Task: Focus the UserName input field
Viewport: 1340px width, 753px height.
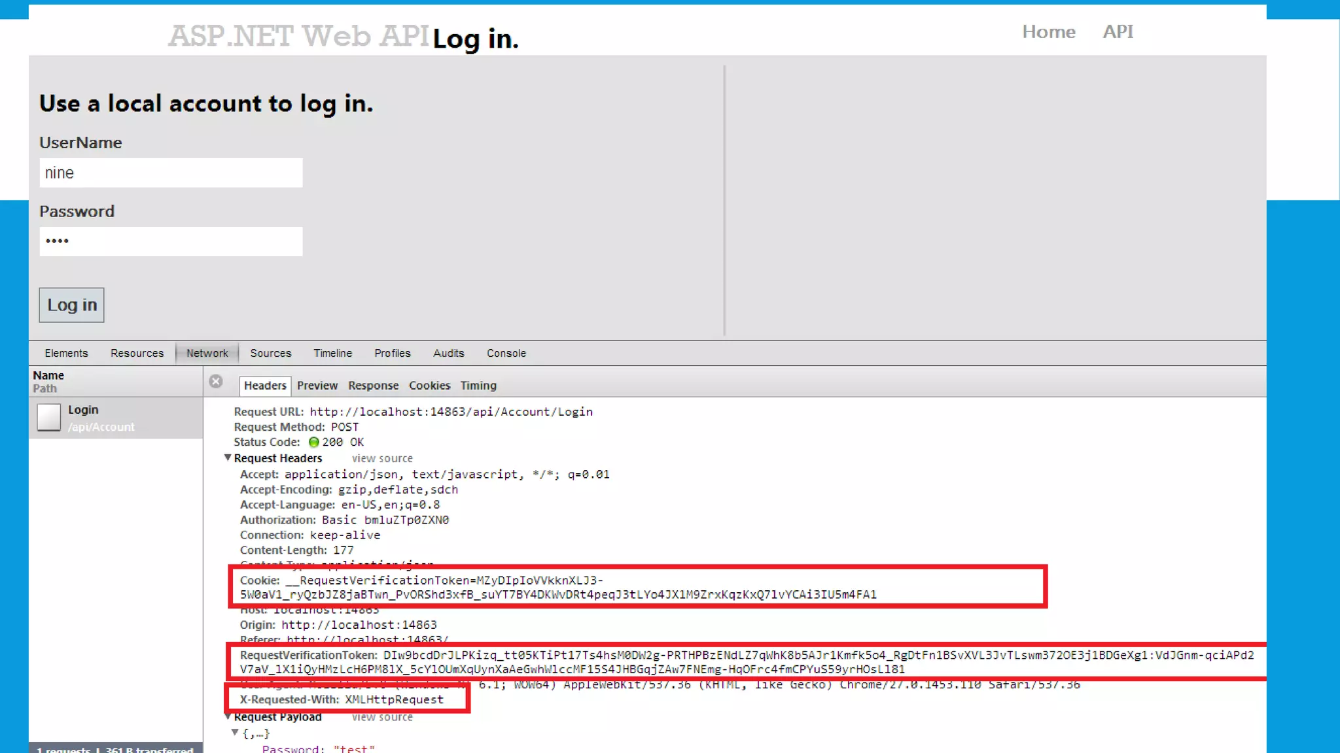Action: [x=171, y=173]
